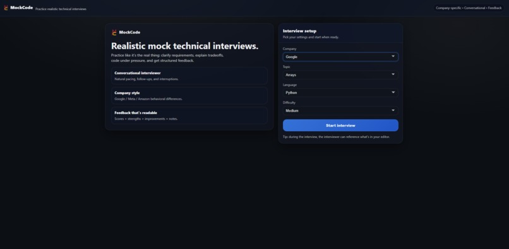Click the Start interview button
This screenshot has height=249, width=509.
click(x=340, y=125)
